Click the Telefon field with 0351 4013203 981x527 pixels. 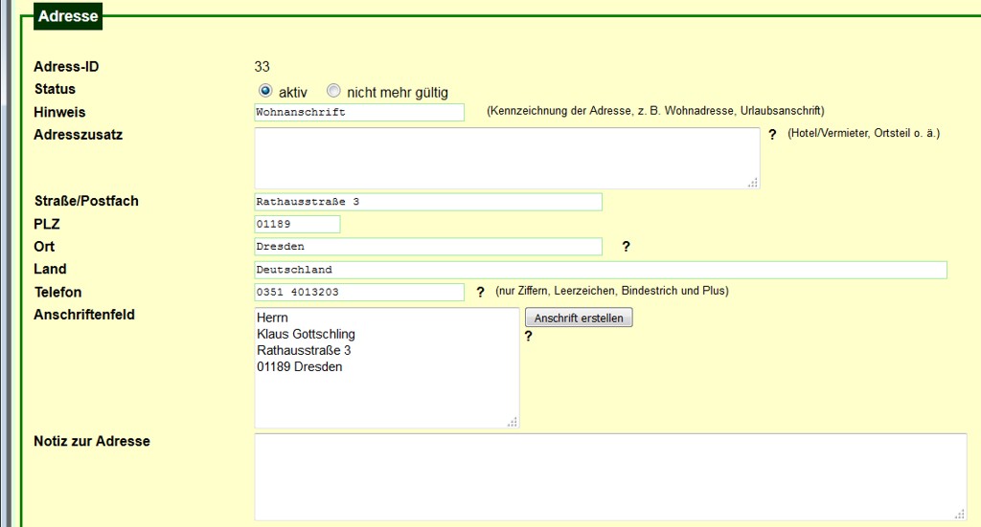click(358, 292)
